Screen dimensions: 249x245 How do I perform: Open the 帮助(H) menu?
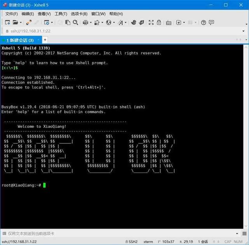click(116, 14)
